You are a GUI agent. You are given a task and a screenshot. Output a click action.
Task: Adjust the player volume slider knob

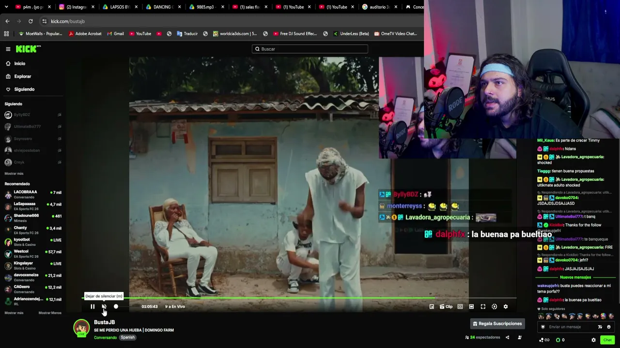[x=116, y=306]
